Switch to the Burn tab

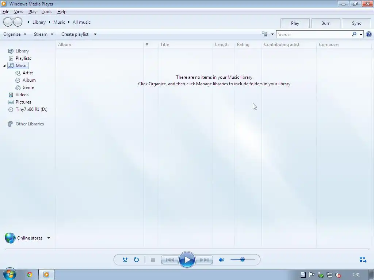point(326,23)
